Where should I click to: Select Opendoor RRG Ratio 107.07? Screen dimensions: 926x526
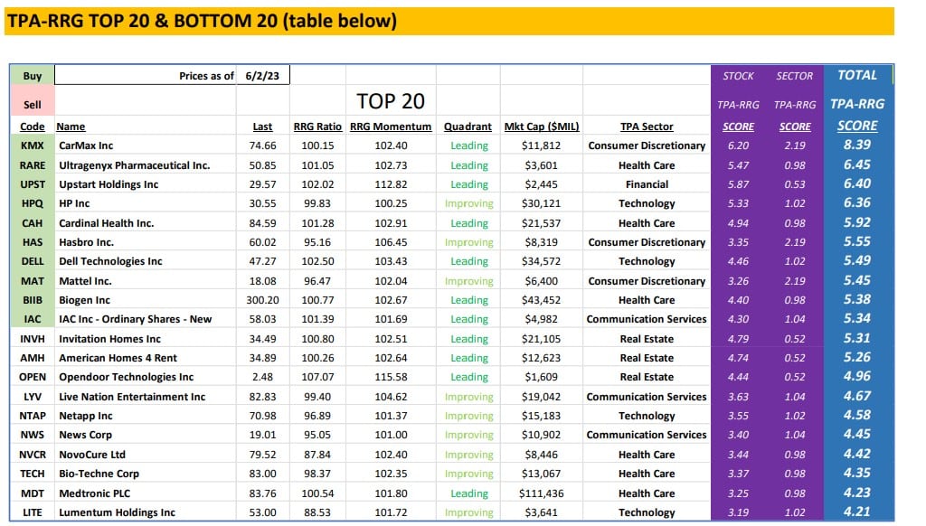tap(317, 377)
